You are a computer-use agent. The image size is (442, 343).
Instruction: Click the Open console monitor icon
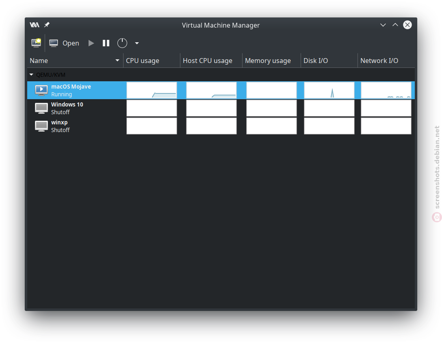pos(54,43)
